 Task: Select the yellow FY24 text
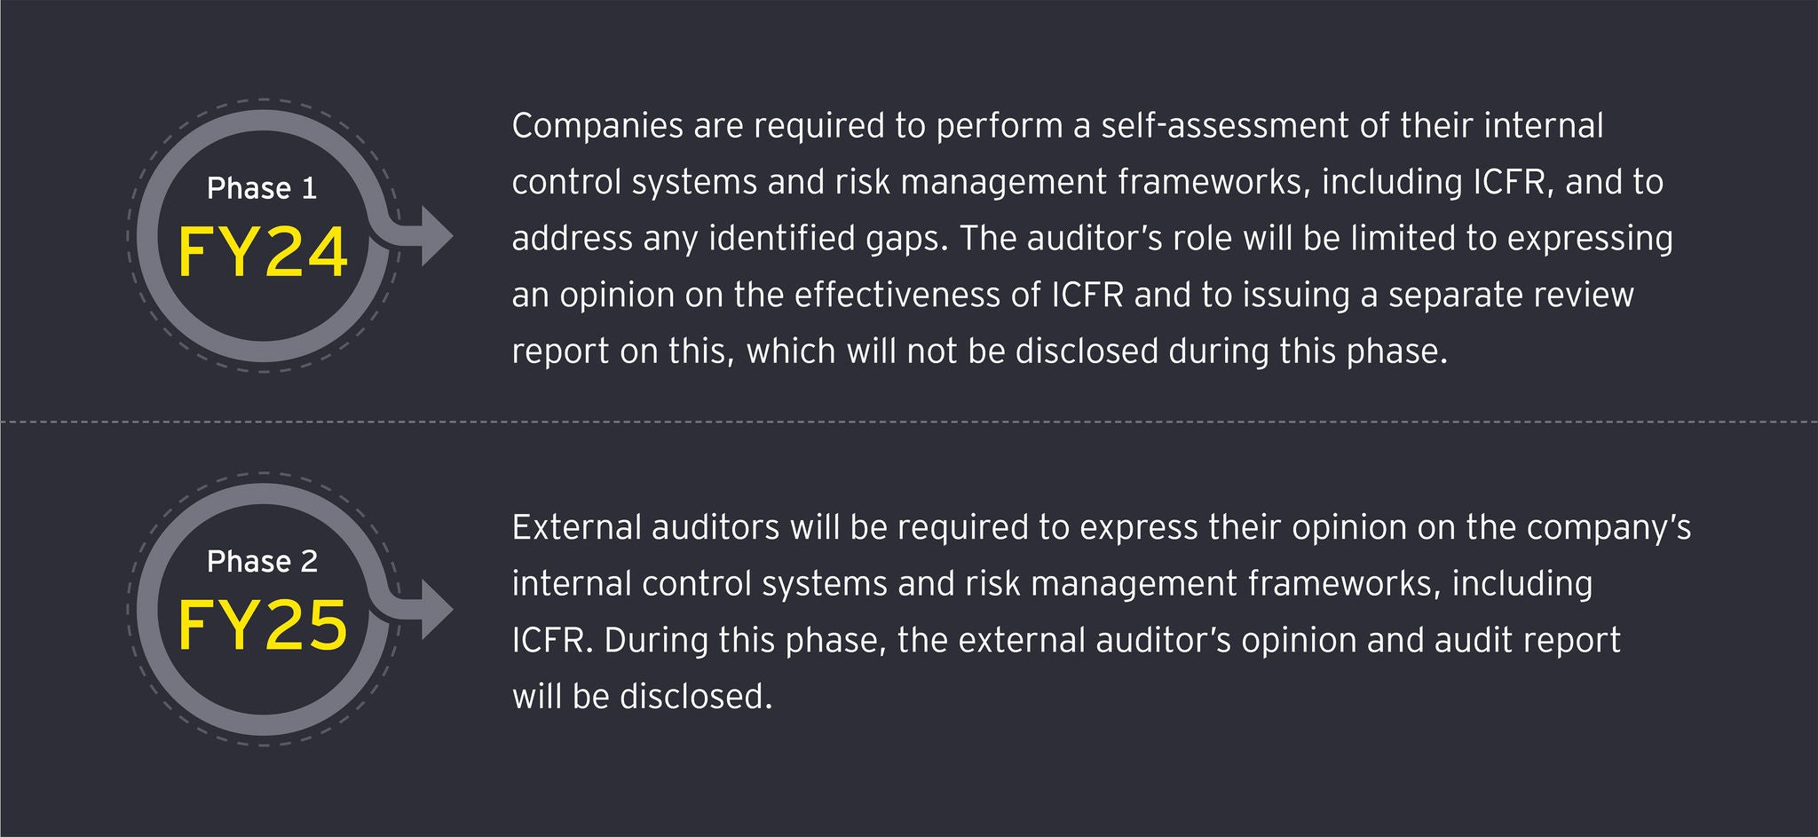point(263,253)
